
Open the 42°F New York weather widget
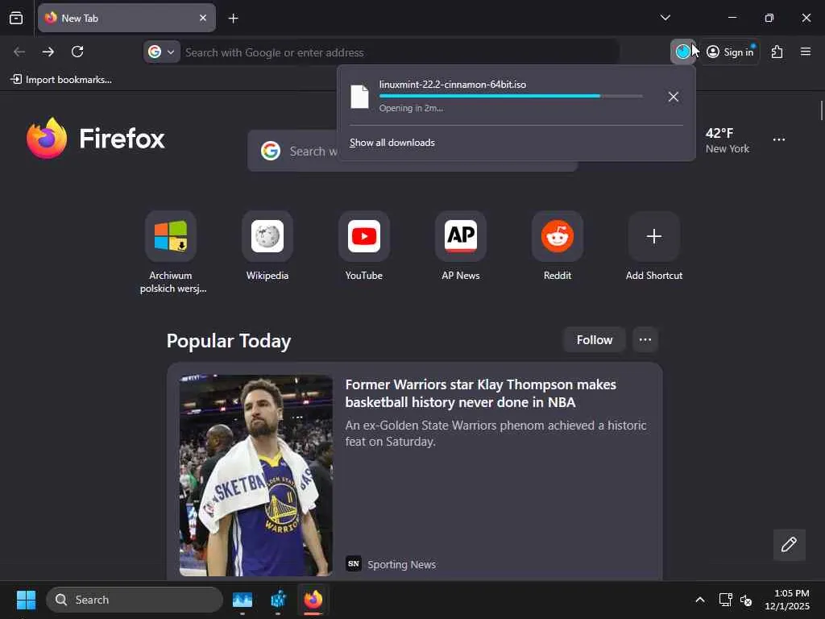[x=727, y=140]
